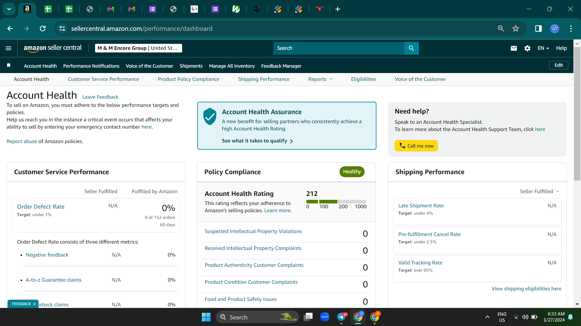Switch to the Shipping Performance tab
This screenshot has width=581, height=326.
point(264,79)
